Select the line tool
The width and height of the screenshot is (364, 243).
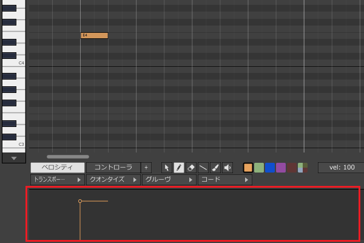point(203,168)
